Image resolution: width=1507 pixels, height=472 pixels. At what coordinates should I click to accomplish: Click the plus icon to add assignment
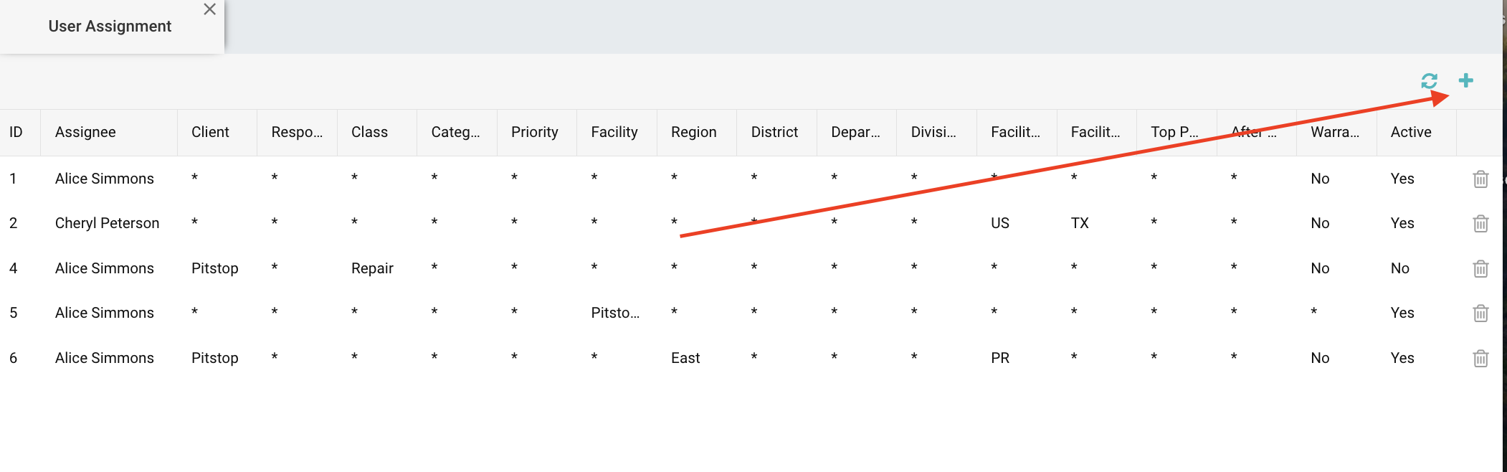(x=1466, y=80)
